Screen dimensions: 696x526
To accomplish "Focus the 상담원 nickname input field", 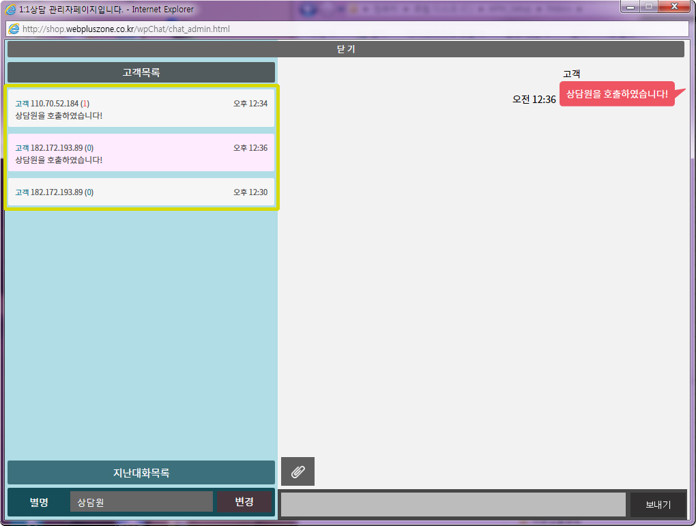I will pos(141,502).
